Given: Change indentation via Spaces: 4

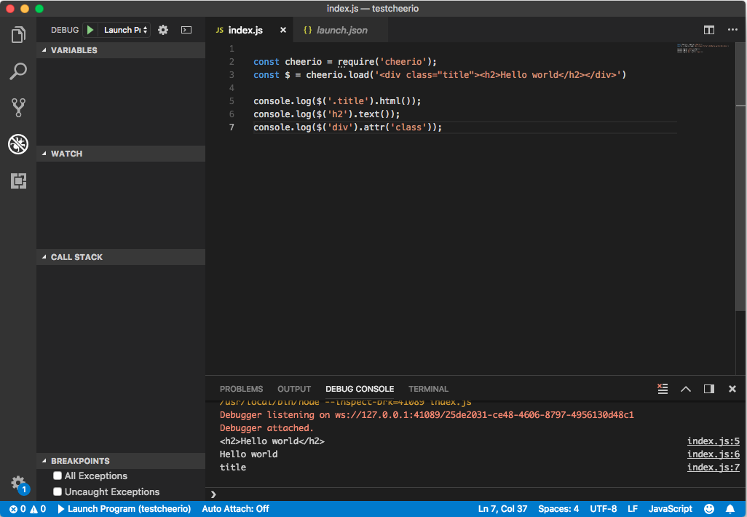Looking at the screenshot, I should 558,509.
